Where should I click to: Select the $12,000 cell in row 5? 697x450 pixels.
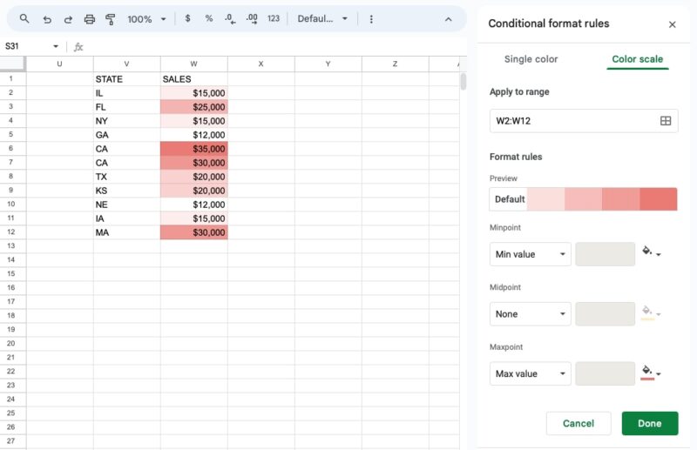(x=193, y=135)
